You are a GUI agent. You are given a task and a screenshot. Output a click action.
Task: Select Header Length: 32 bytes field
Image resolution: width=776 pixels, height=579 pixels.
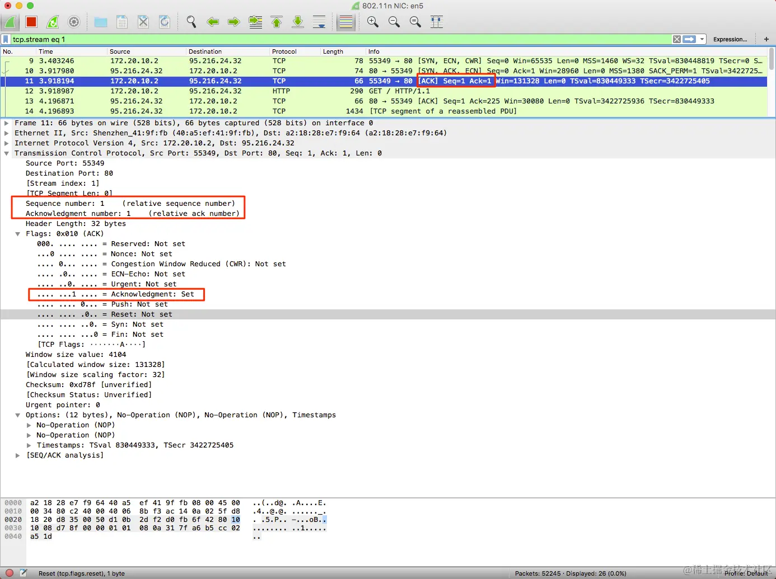point(76,224)
